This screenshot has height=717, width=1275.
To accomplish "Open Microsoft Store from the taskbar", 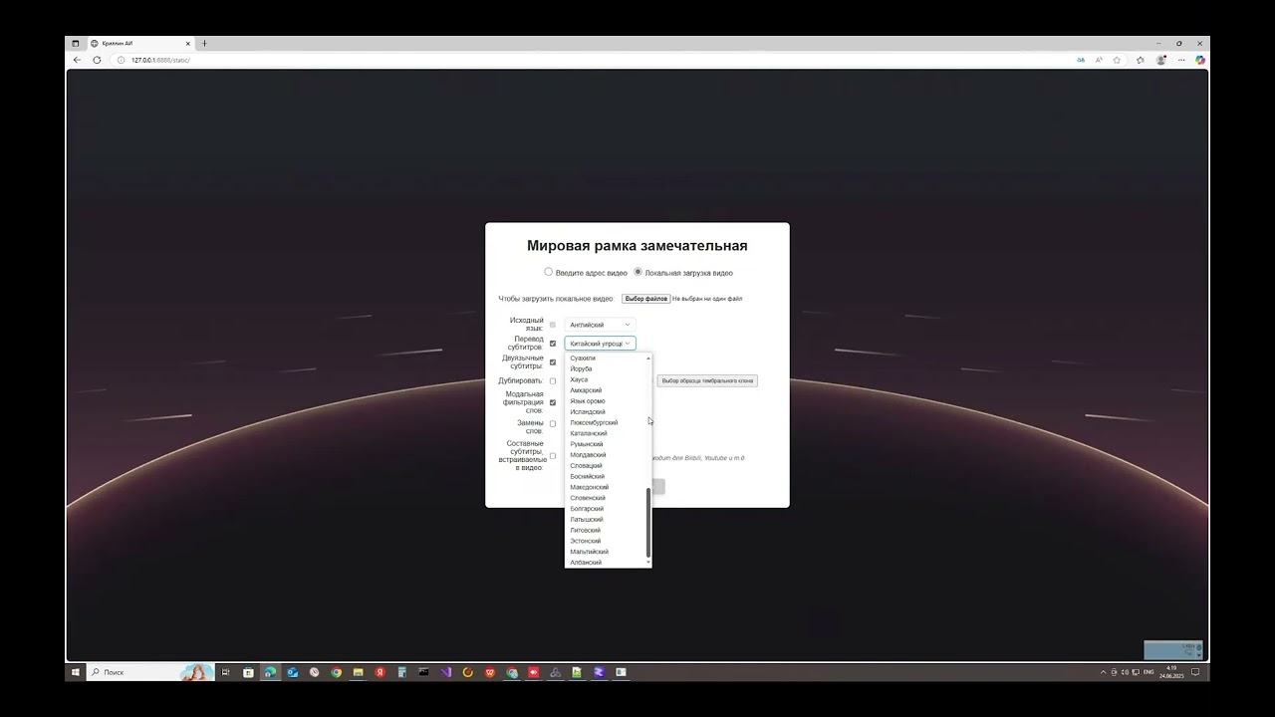I will click(248, 672).
